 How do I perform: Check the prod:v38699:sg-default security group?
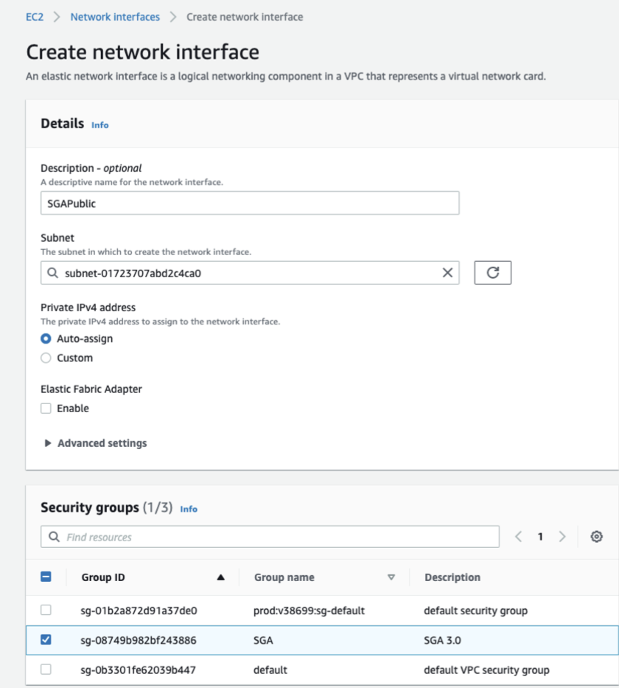point(46,611)
